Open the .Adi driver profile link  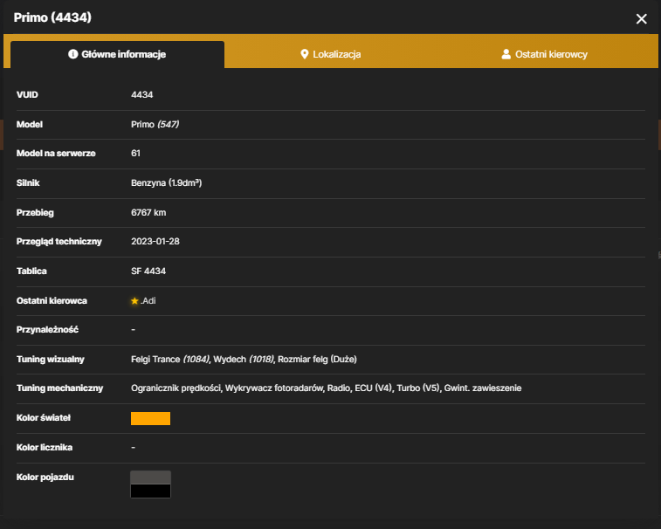click(x=148, y=301)
